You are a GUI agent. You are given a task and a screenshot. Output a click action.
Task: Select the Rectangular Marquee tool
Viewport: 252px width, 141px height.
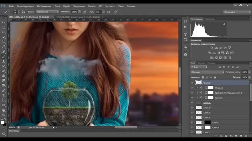pyautogui.click(x=4, y=27)
